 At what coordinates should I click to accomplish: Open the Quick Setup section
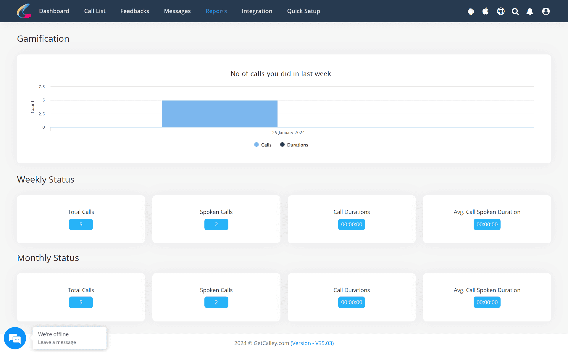click(304, 11)
